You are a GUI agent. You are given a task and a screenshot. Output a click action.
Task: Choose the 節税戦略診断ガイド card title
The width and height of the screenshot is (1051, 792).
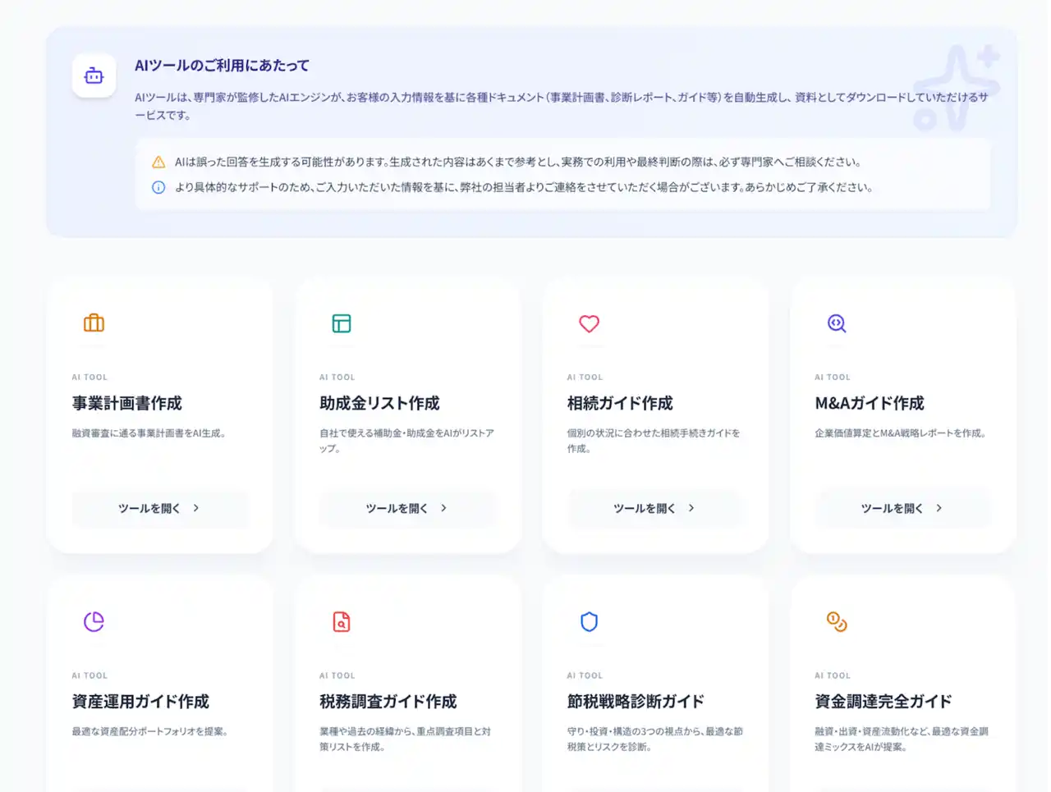pyautogui.click(x=636, y=702)
